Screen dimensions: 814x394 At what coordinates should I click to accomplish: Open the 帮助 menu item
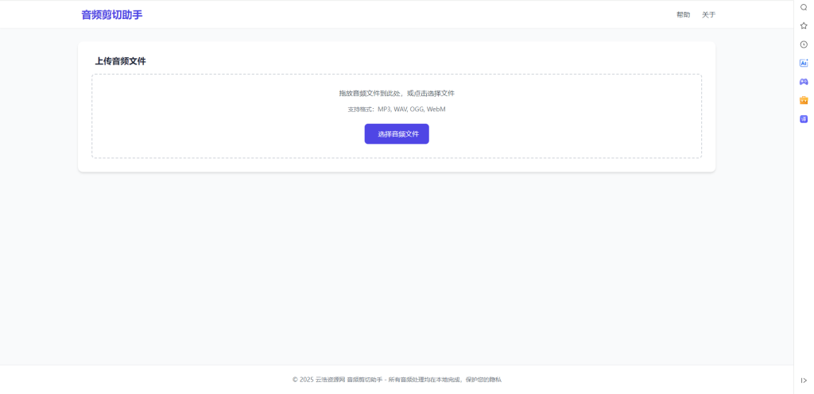(683, 15)
